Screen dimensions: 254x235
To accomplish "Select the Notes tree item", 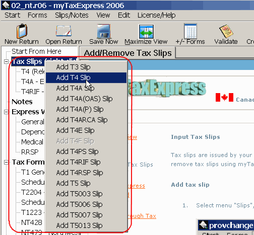I will [x=22, y=102].
